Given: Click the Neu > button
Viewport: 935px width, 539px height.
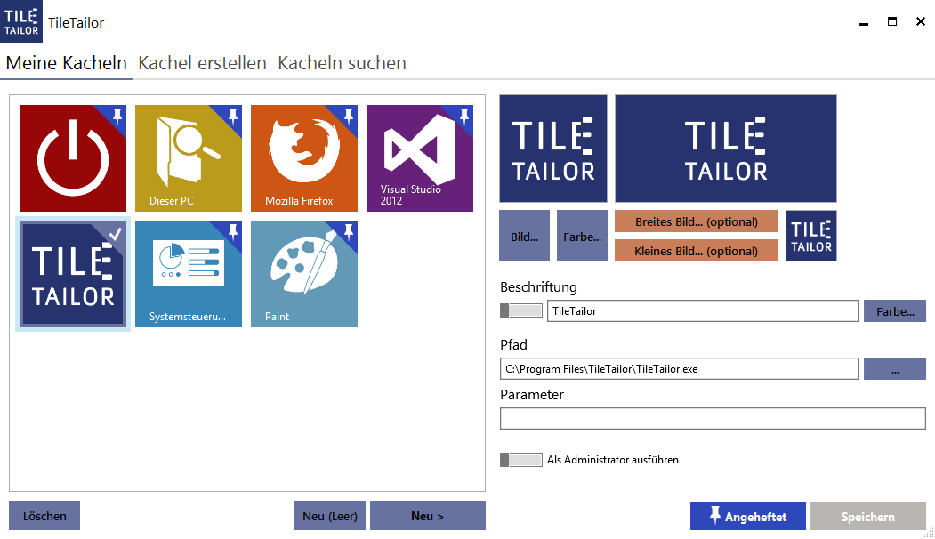Looking at the screenshot, I should tap(428, 516).
